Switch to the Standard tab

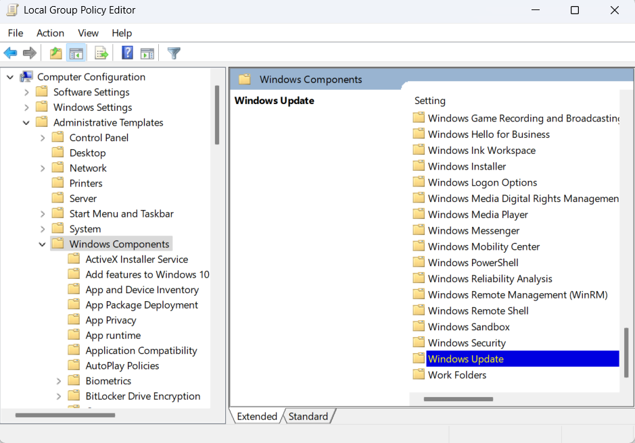point(308,417)
